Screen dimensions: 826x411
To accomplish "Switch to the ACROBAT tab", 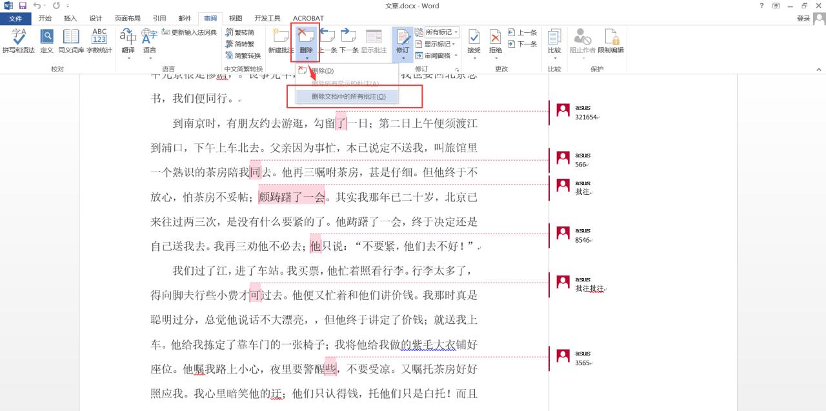I will tap(308, 19).
